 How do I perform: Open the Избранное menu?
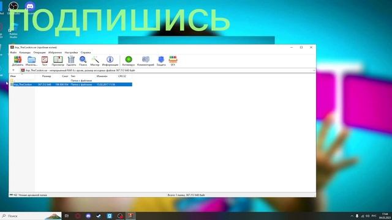click(55, 53)
